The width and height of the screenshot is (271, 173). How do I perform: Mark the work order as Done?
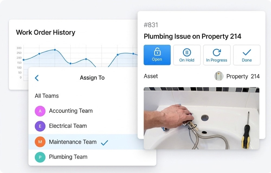(247, 55)
